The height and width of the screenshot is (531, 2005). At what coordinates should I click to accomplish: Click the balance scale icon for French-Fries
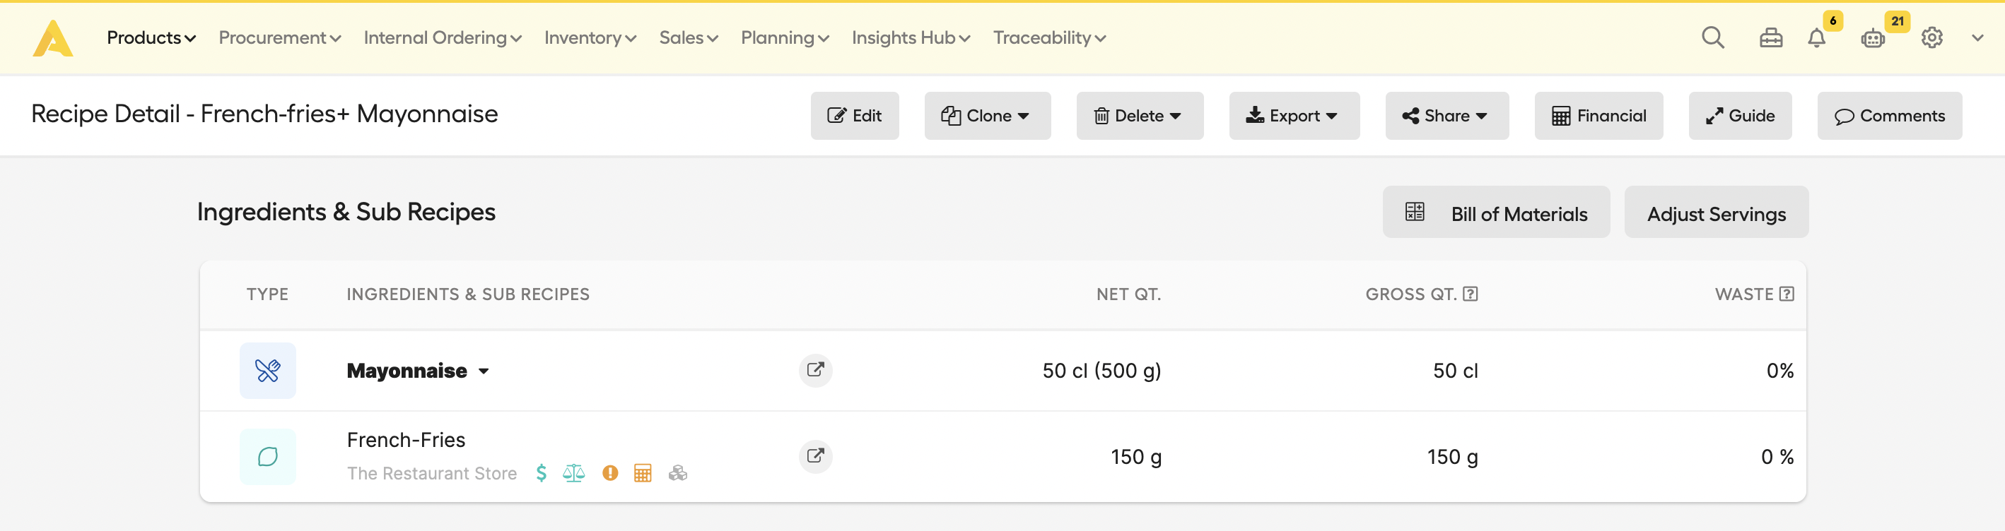pyautogui.click(x=573, y=472)
